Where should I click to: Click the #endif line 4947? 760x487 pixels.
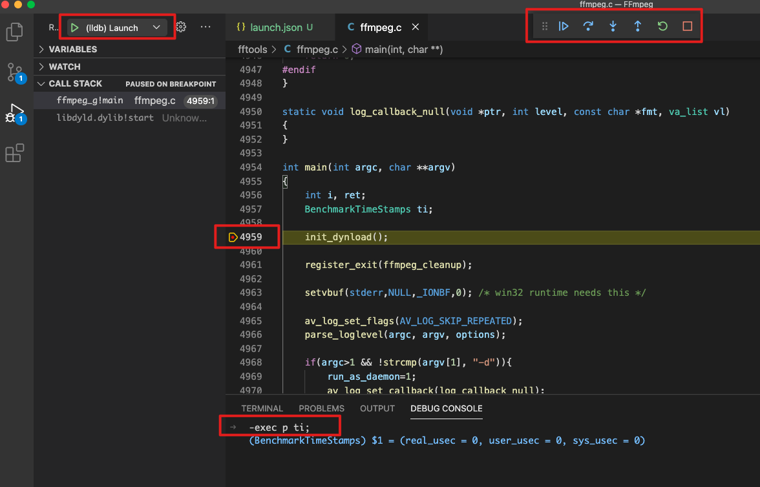299,70
